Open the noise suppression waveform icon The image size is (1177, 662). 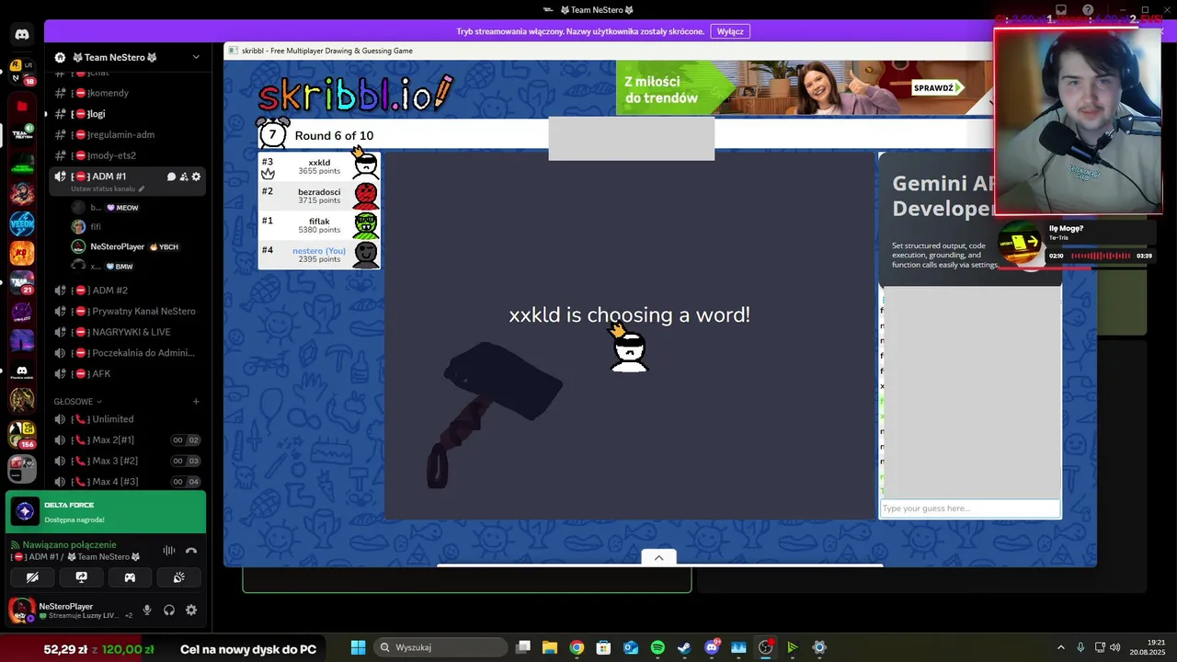point(169,551)
